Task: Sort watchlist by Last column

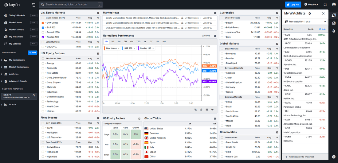Action: pos(311,29)
